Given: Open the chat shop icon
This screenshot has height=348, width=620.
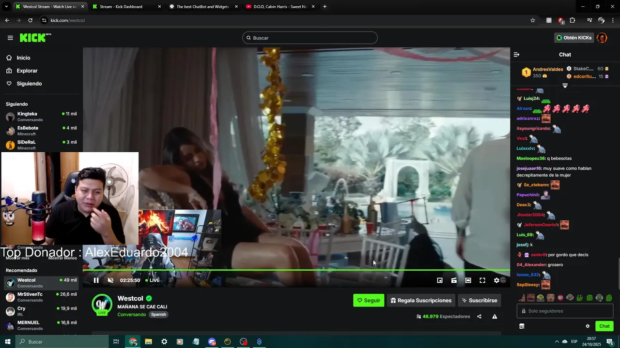Looking at the screenshot, I should pos(522,326).
